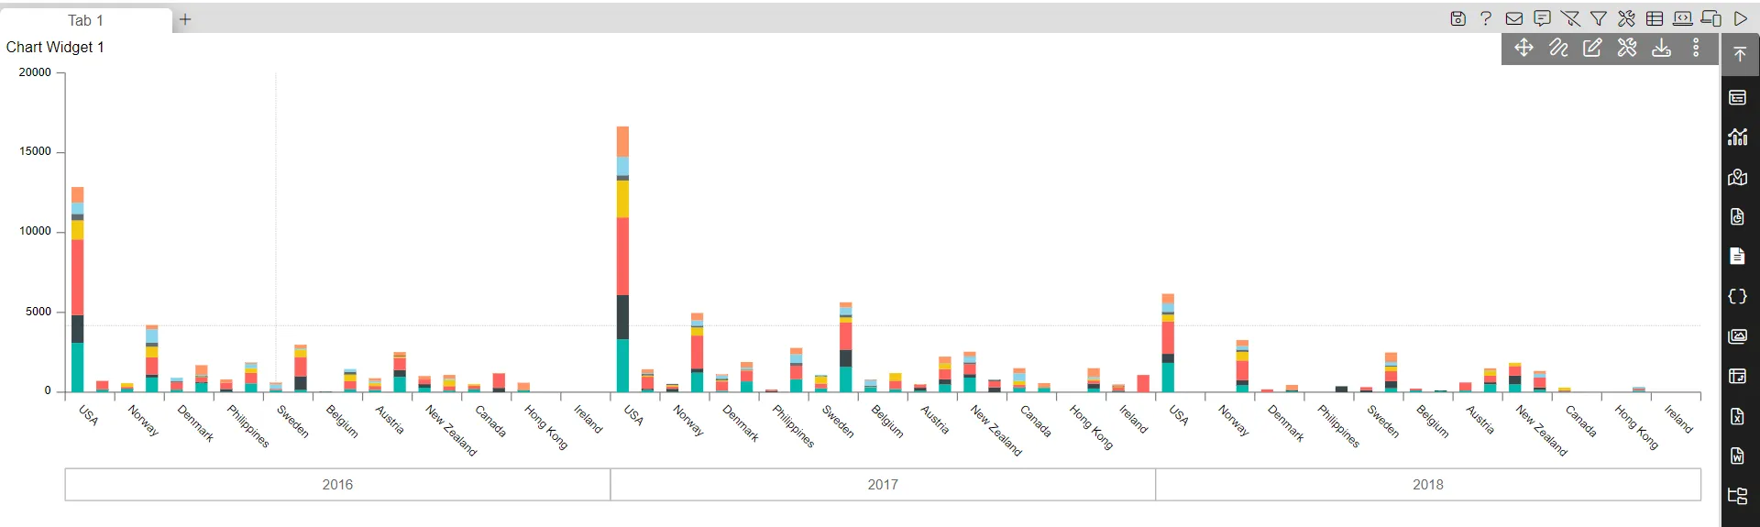Viewport: 1760px width, 527px height.
Task: Click the move widget arrows icon
Action: point(1523,48)
